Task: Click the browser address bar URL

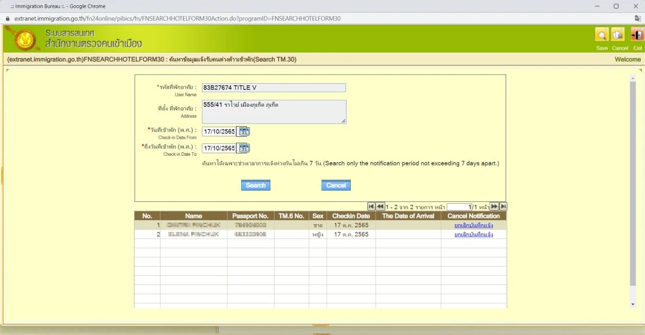Action: 177,18
